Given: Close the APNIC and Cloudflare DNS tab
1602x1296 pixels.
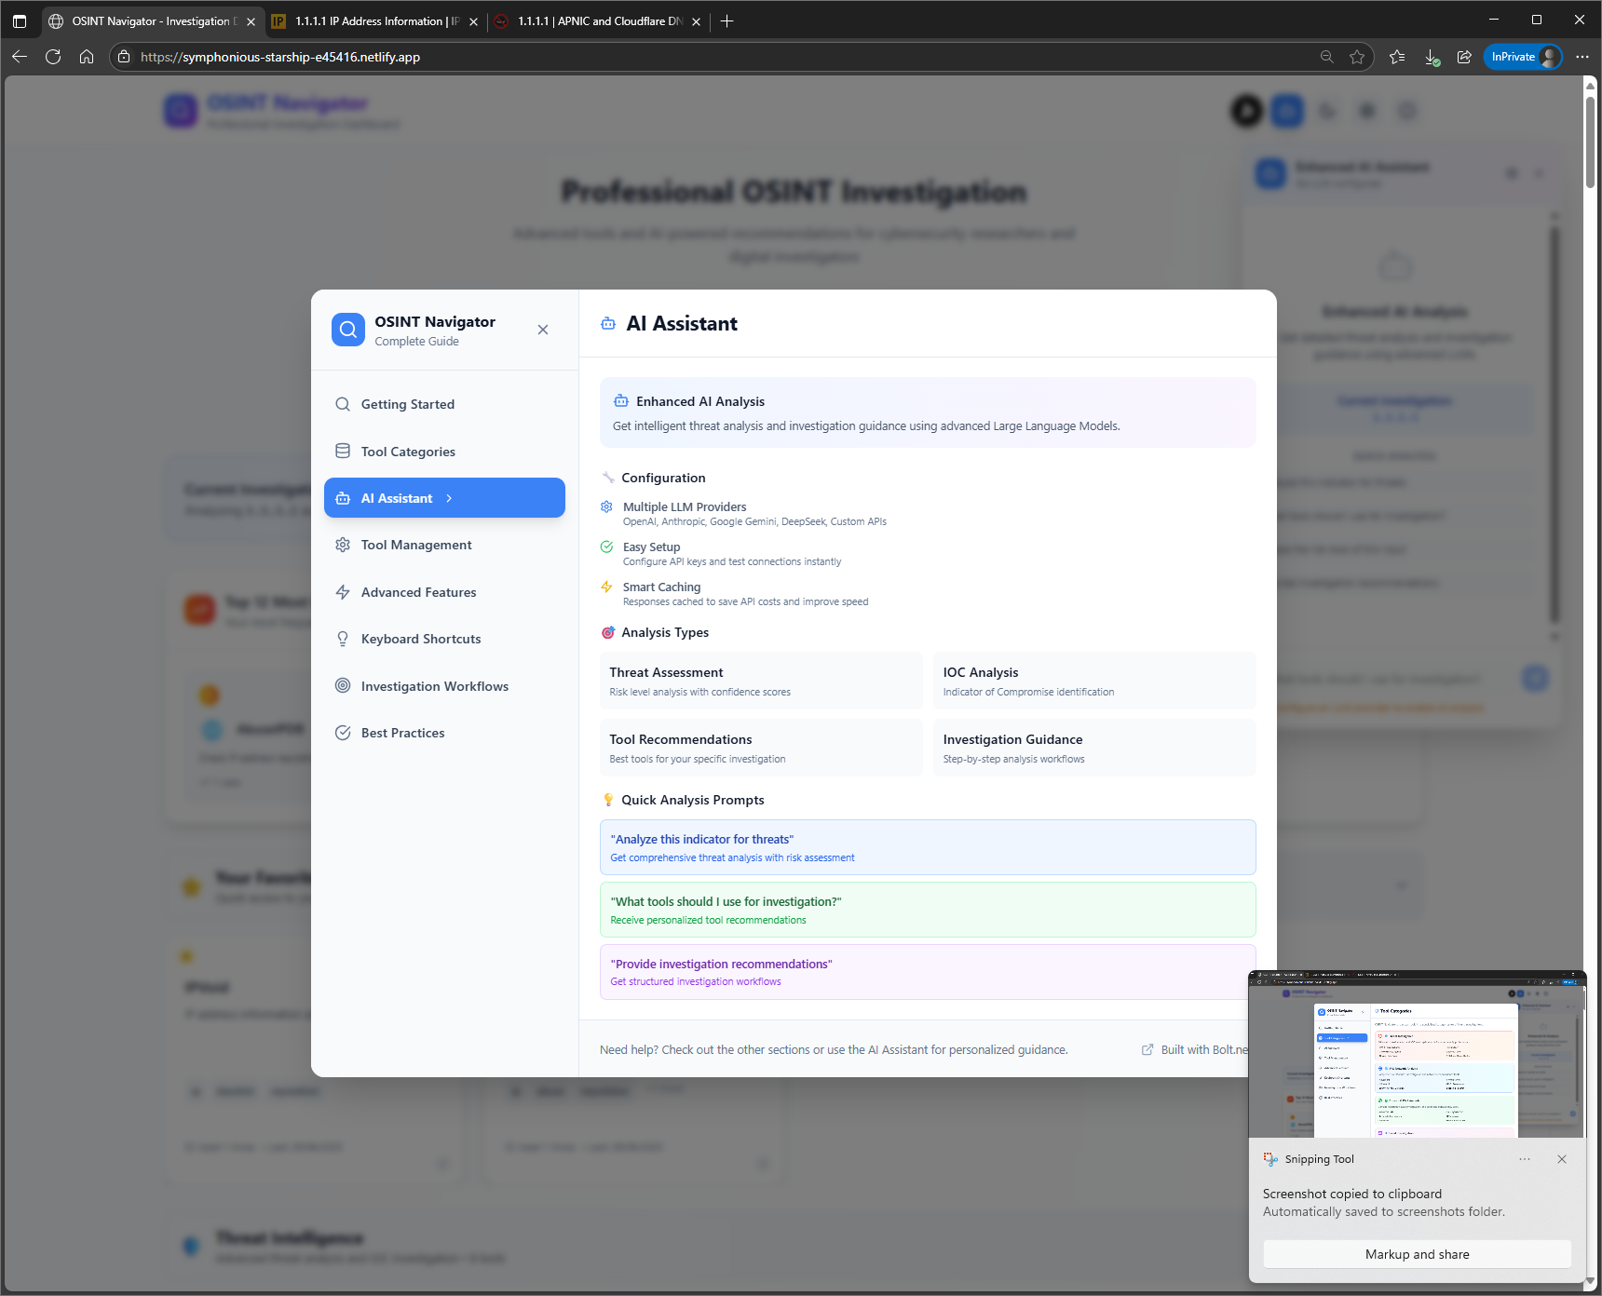Looking at the screenshot, I should coord(696,21).
